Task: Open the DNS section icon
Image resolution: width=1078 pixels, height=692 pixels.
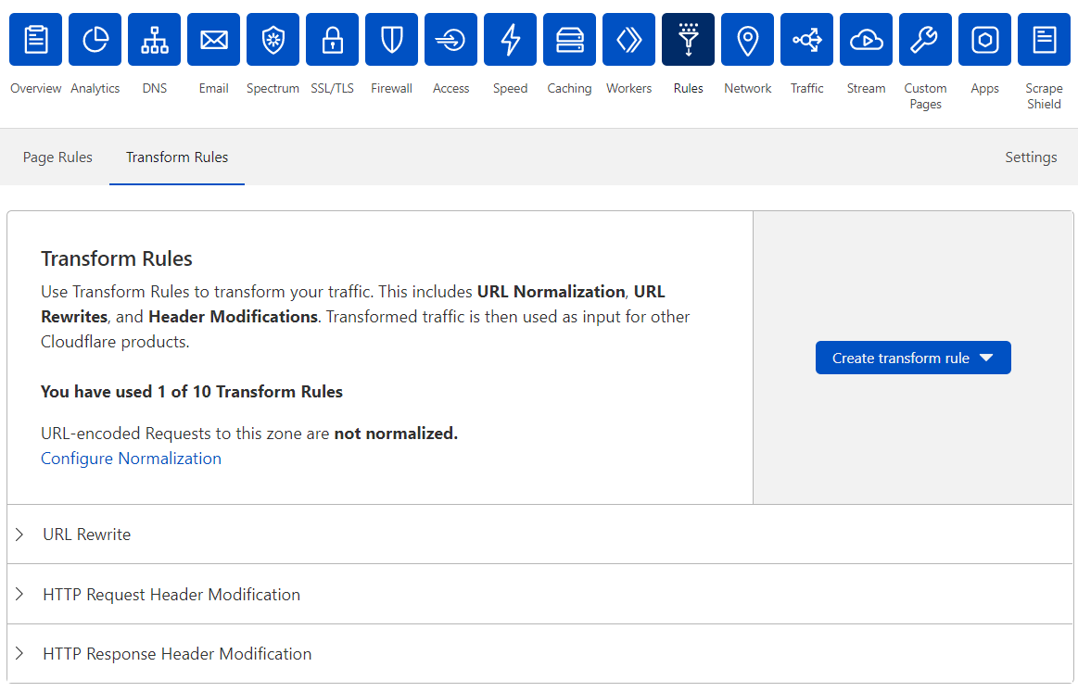Action: coord(155,40)
